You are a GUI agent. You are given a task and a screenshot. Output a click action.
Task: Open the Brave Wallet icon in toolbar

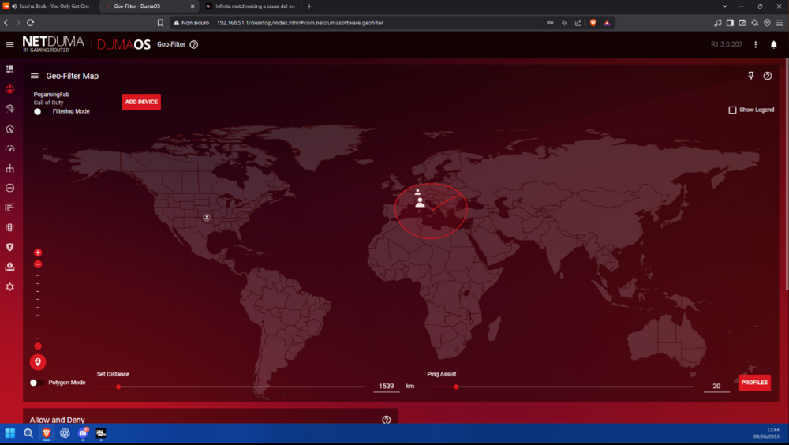pyautogui.click(x=742, y=23)
